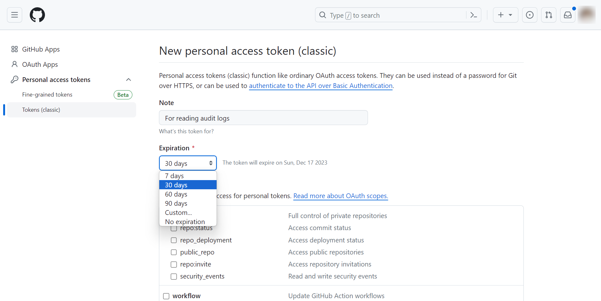601x301 pixels.
Task: Open the GitHub homepage via the logo
Action: (37, 15)
